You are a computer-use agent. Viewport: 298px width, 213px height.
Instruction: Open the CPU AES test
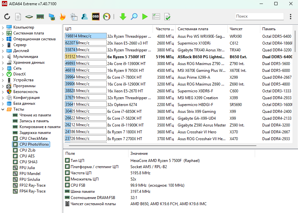click(x=27, y=156)
